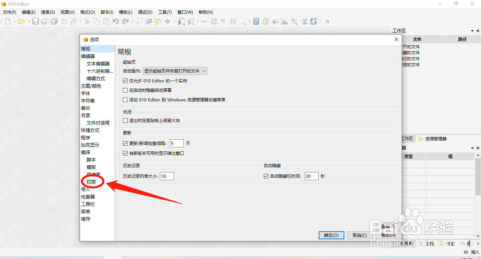Click the Hex Operations plus-minus icon
Image resolution: width=481 pixels, height=259 pixels.
click(294, 21)
